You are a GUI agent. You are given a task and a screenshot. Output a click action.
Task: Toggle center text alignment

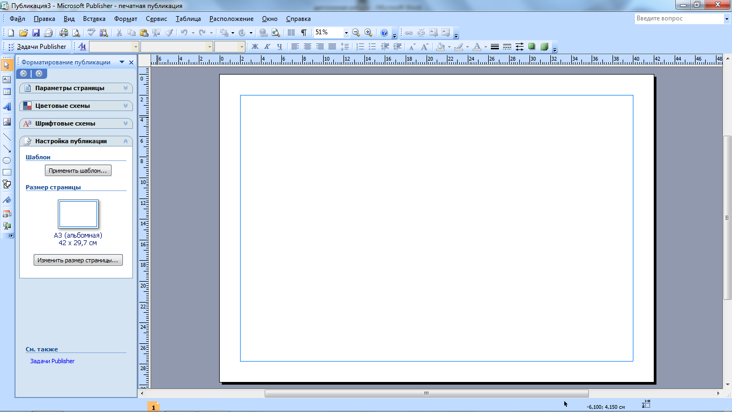pos(308,47)
